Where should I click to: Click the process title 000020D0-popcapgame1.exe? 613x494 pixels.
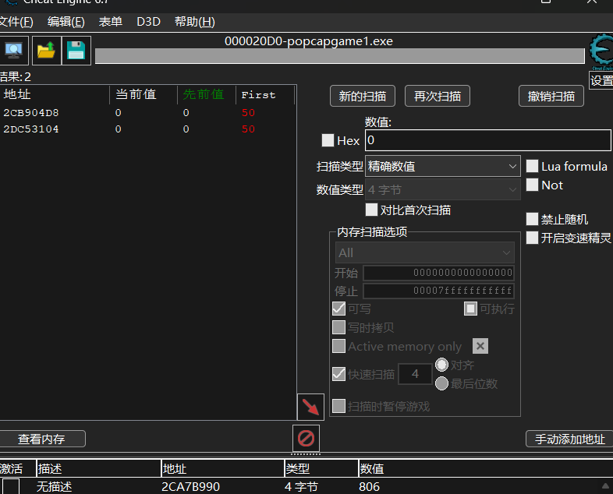click(x=309, y=41)
